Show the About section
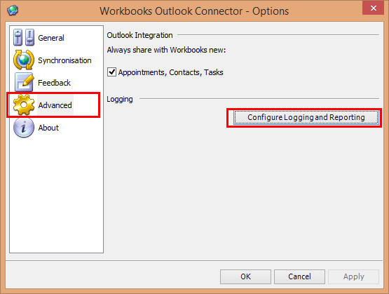Screen dimensions: 389x294 tap(48, 128)
